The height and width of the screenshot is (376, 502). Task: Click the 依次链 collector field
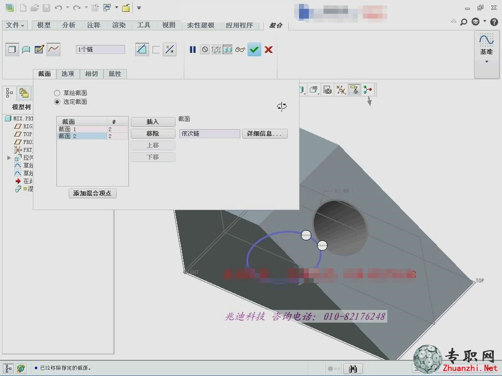pos(209,134)
